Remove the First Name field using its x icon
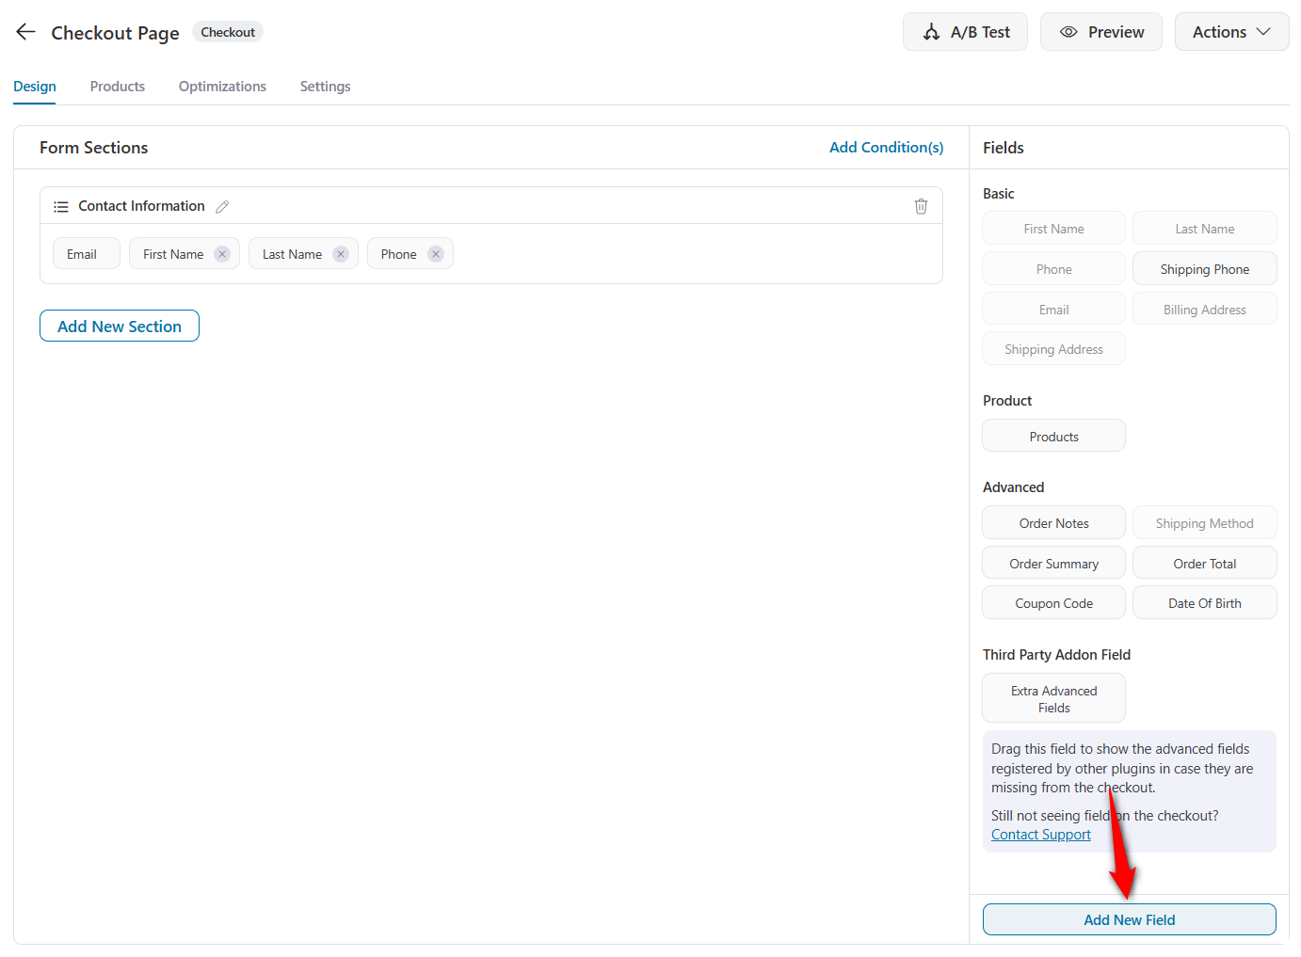 point(221,253)
